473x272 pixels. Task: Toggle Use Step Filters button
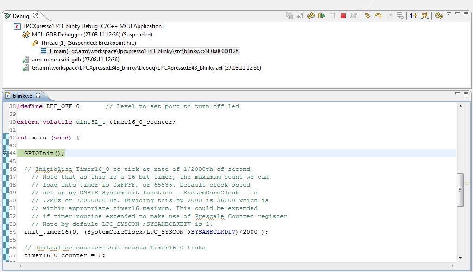(x=425, y=16)
